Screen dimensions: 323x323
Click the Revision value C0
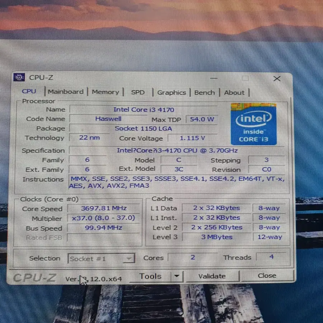[x=267, y=169]
